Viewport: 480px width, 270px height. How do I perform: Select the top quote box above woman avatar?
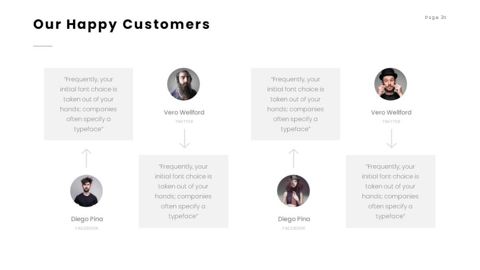[x=295, y=104]
